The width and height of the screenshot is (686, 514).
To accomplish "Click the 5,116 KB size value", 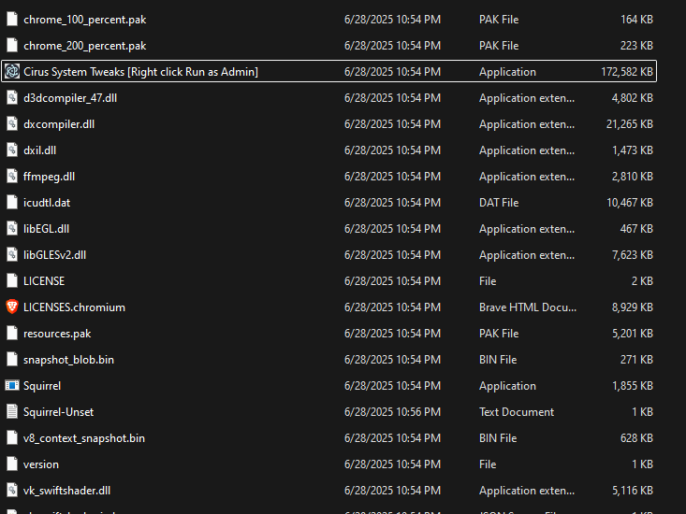I will 633,491.
